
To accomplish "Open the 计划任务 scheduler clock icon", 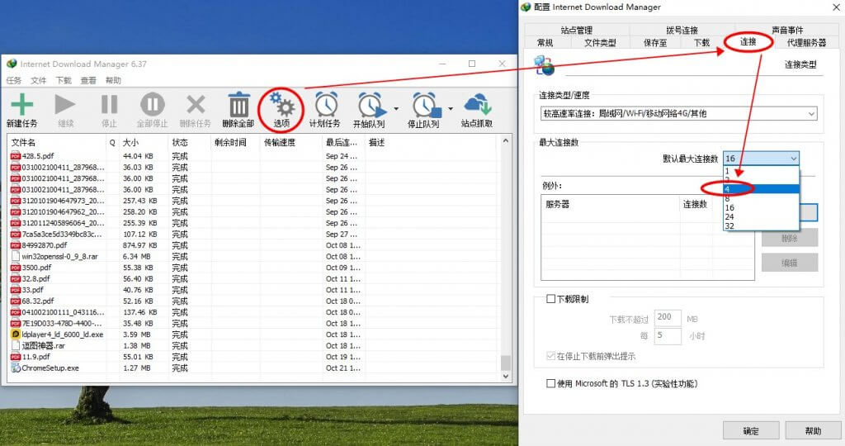I will tap(326, 105).
